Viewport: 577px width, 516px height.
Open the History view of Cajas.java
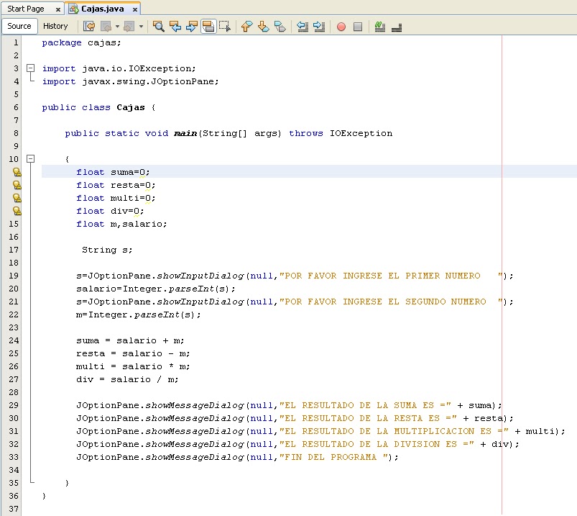(x=56, y=25)
